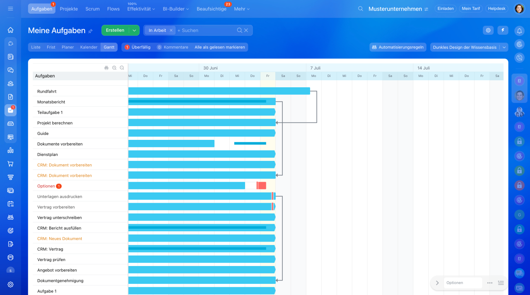Open the Erstellen dropdown arrow
530x295 pixels.
click(x=134, y=30)
